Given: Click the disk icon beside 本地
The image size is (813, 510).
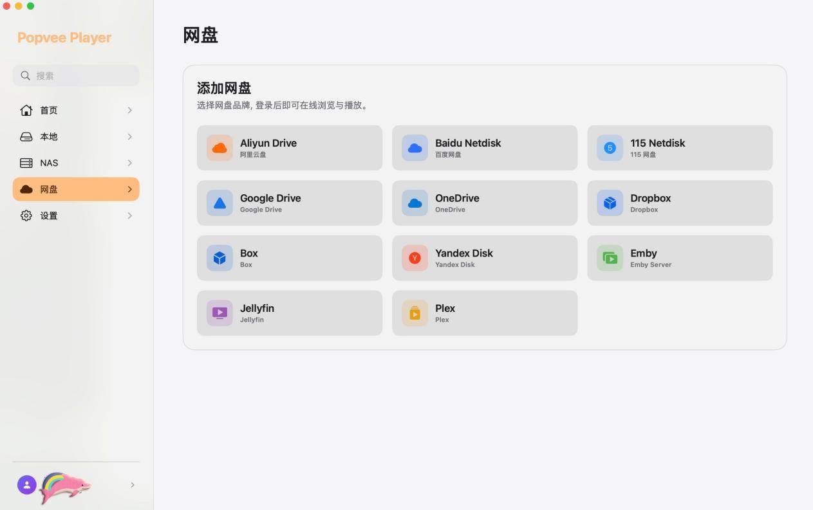Looking at the screenshot, I should click(x=26, y=137).
